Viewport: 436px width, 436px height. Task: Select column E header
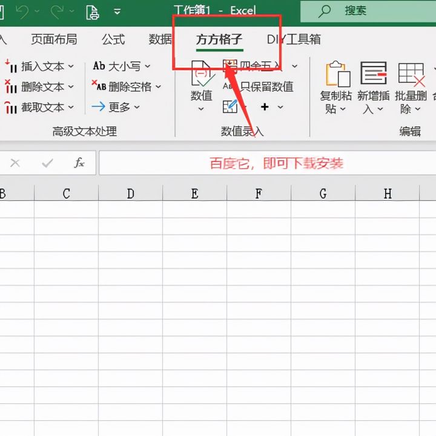(195, 194)
